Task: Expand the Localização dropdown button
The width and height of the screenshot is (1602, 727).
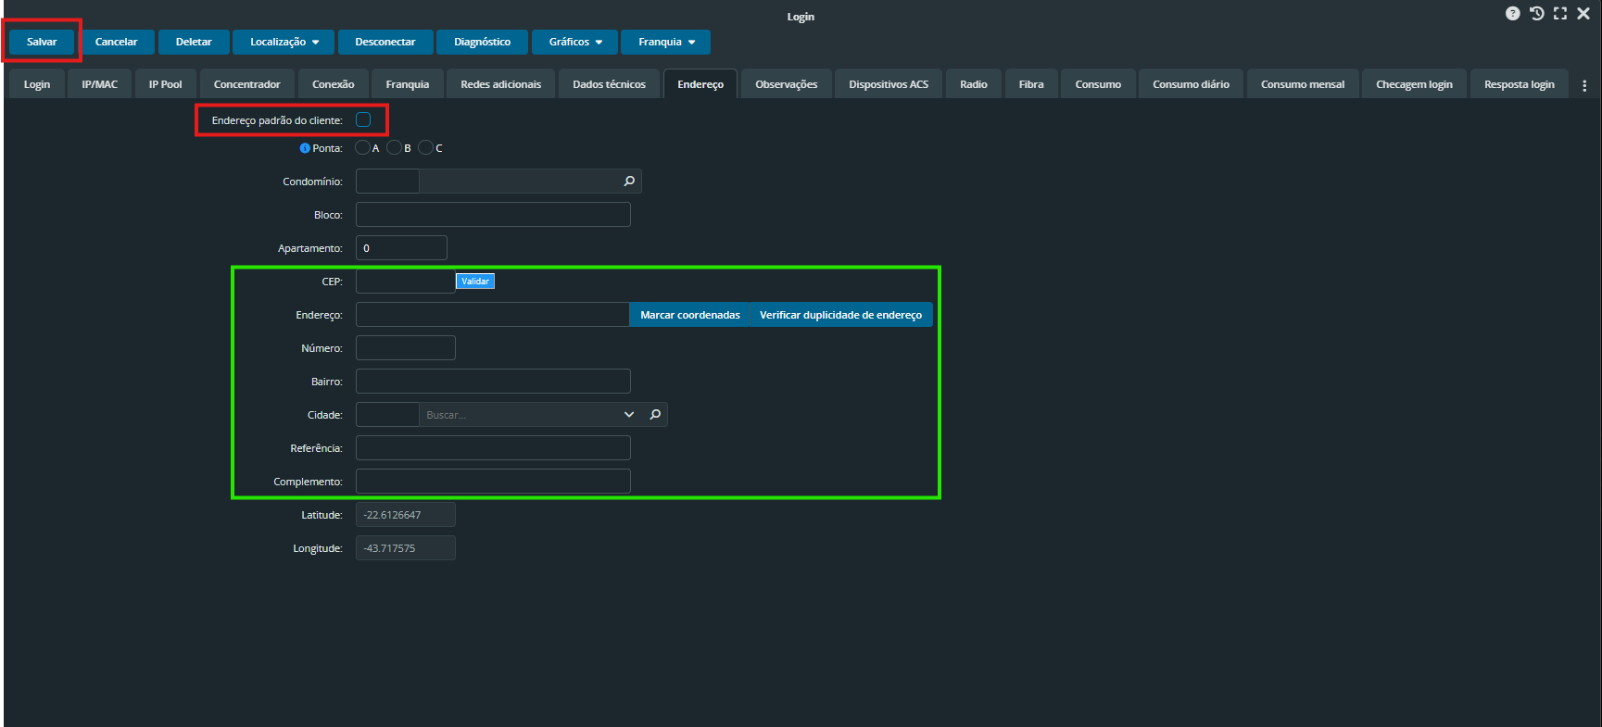Action: pos(284,43)
